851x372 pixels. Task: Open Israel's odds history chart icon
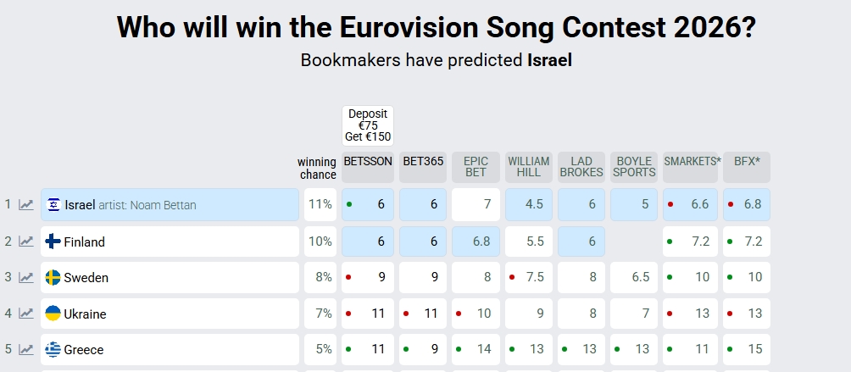pos(26,205)
